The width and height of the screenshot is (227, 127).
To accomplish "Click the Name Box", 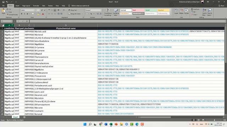I will (6, 21).
